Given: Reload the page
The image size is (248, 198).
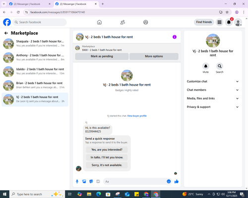Looking at the screenshot, I should pos(18,12).
